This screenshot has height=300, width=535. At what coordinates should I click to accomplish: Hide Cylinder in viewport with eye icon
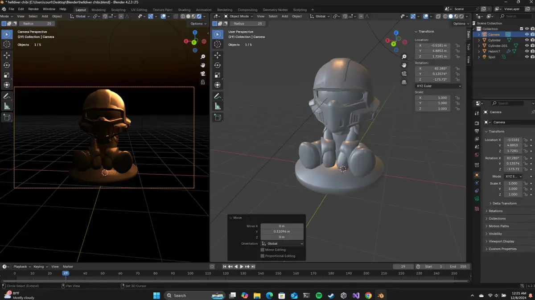coord(527,40)
